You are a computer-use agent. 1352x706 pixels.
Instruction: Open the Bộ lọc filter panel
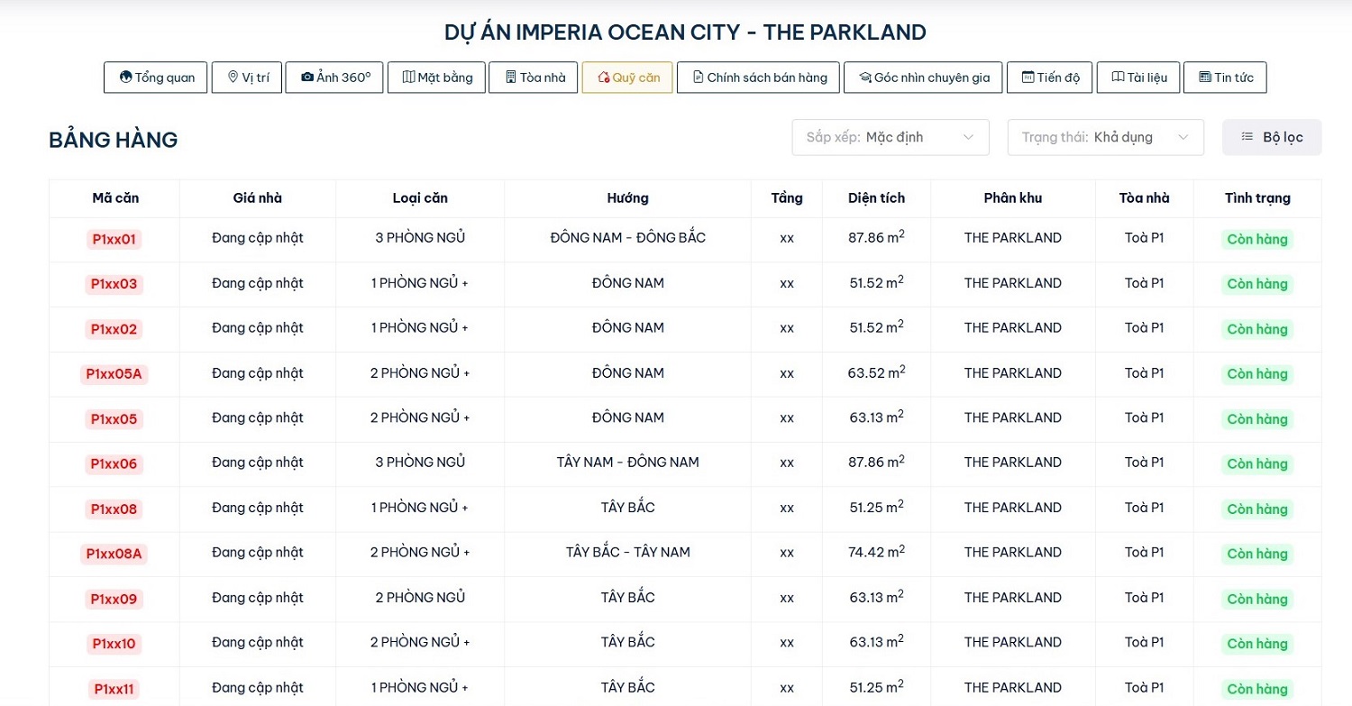(x=1272, y=137)
